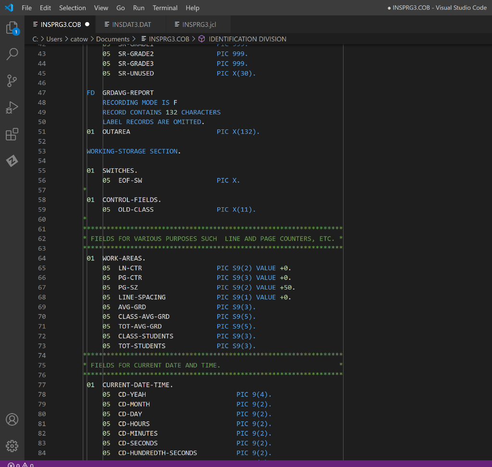Screen dimensions: 492x467
Task: Open the Search sidebar icon
Action: pyautogui.click(x=12, y=54)
